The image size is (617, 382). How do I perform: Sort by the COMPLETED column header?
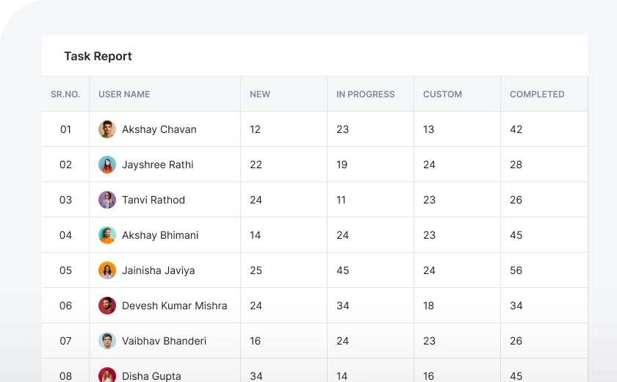[537, 94]
